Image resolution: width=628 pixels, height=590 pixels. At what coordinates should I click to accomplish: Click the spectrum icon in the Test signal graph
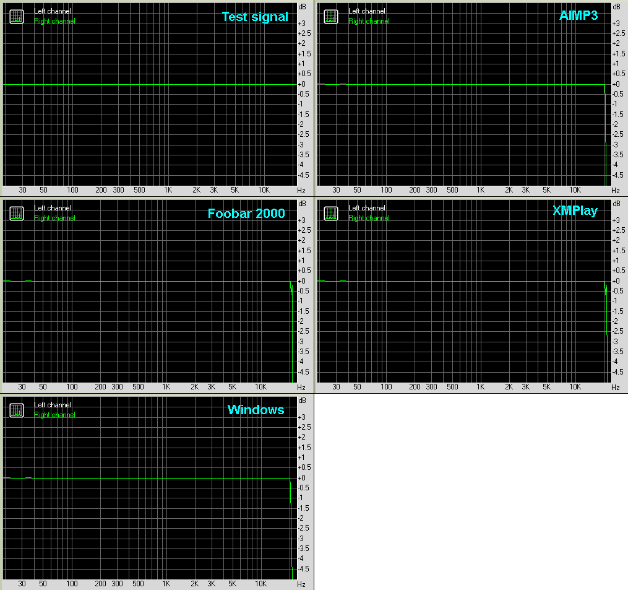click(x=17, y=17)
